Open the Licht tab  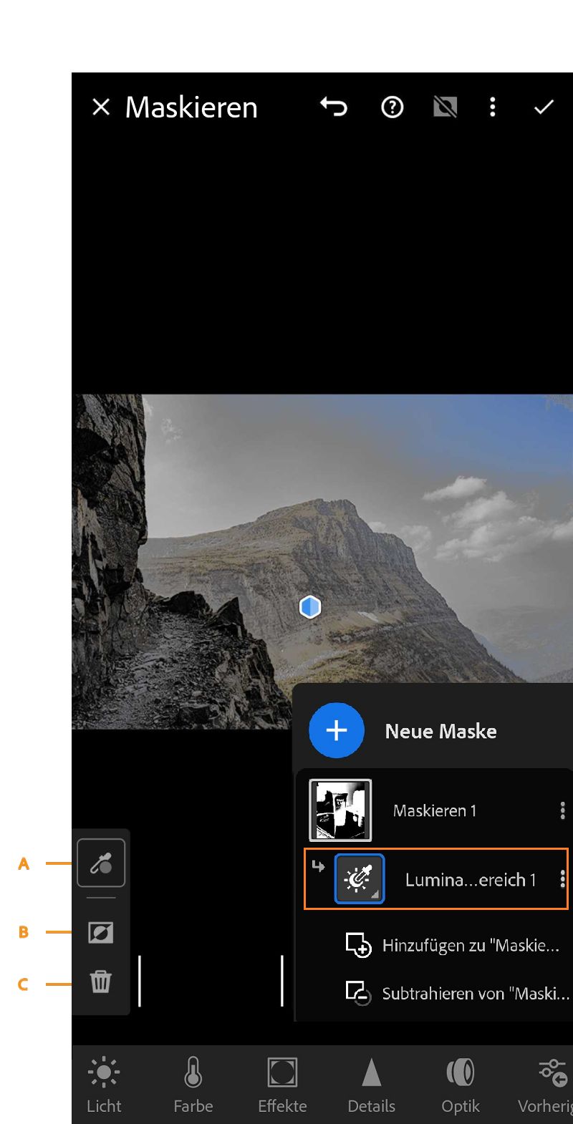tap(104, 1085)
